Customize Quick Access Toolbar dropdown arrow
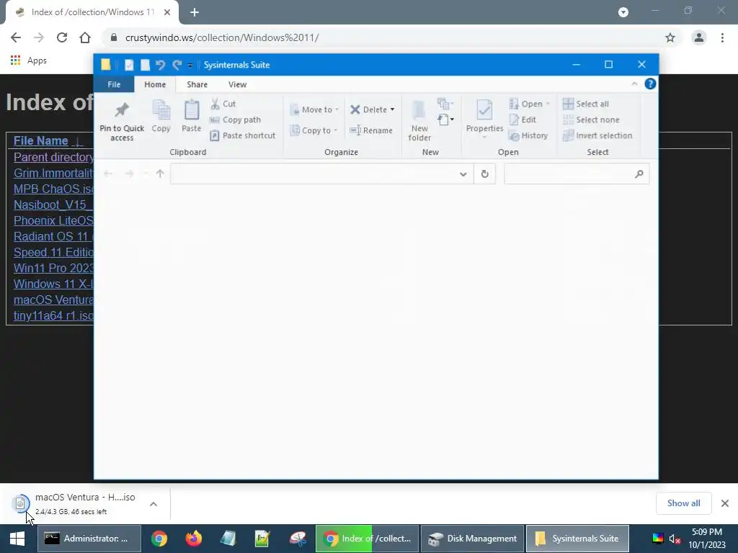The image size is (738, 553). tap(190, 66)
